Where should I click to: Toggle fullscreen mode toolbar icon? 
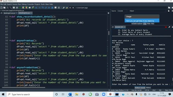59,8
